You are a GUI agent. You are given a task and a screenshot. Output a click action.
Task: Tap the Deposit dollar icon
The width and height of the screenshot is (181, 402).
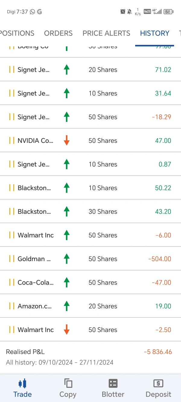(x=158, y=384)
